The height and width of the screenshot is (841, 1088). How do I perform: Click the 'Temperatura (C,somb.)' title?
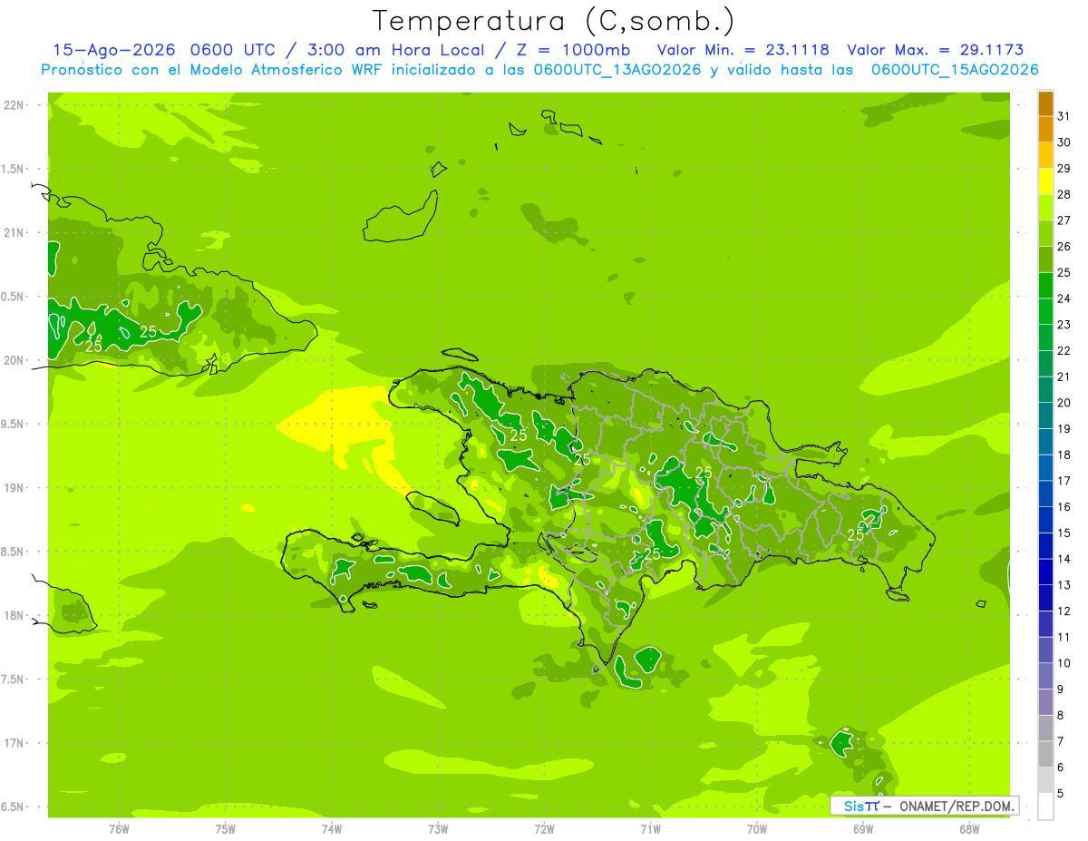tap(554, 21)
